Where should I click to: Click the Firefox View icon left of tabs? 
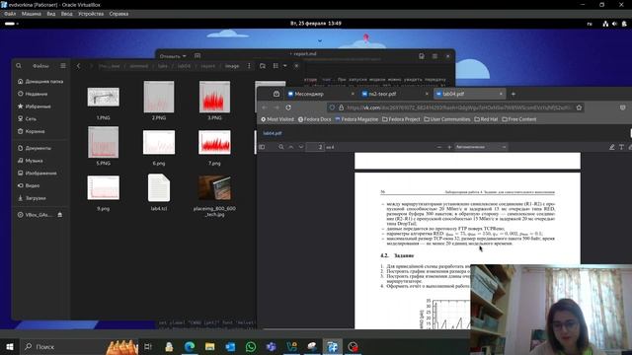point(276,94)
